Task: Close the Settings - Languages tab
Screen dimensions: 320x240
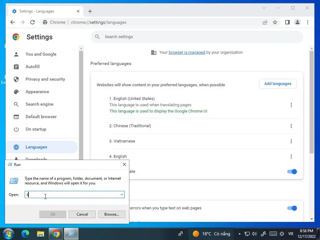Action: coord(78,11)
